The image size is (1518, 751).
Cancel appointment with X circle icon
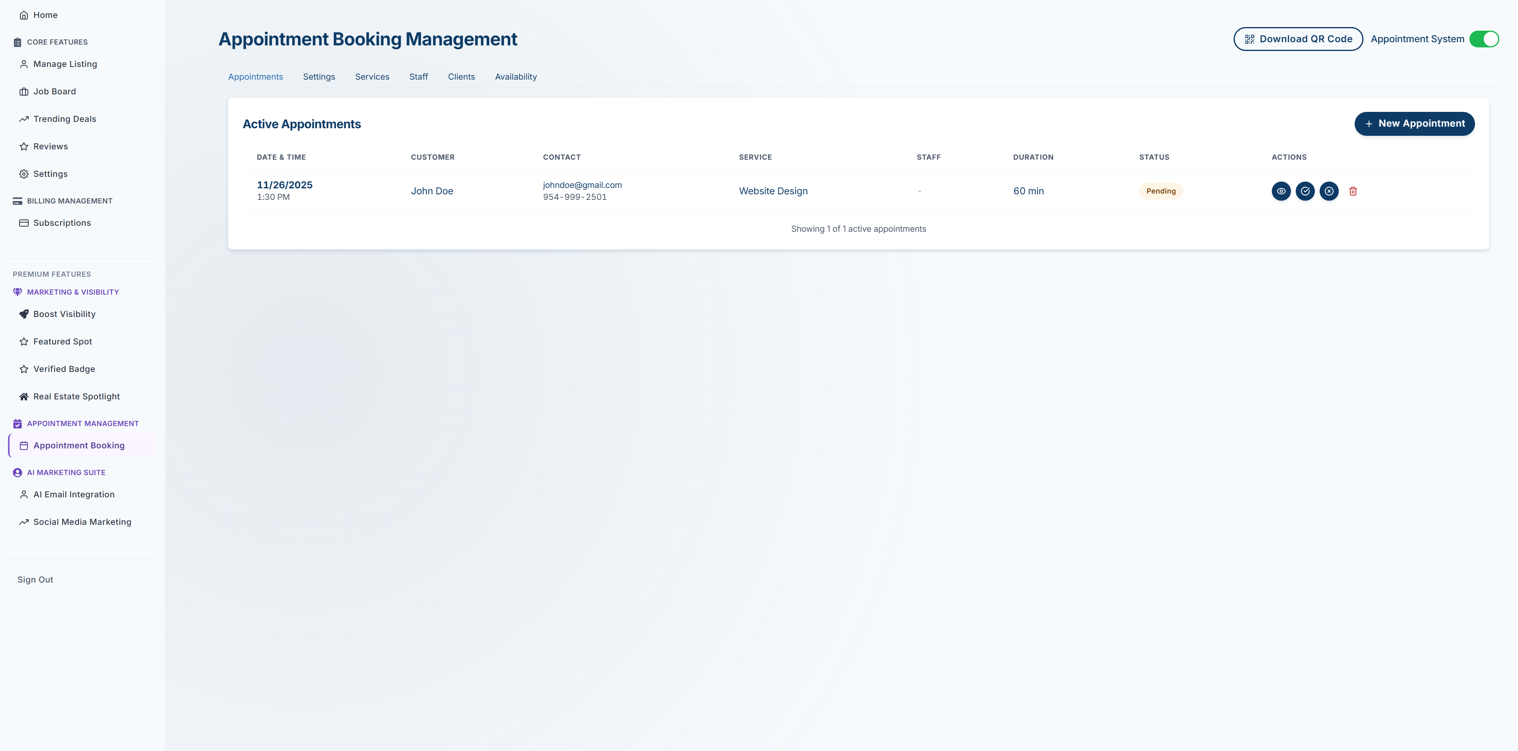pos(1329,191)
